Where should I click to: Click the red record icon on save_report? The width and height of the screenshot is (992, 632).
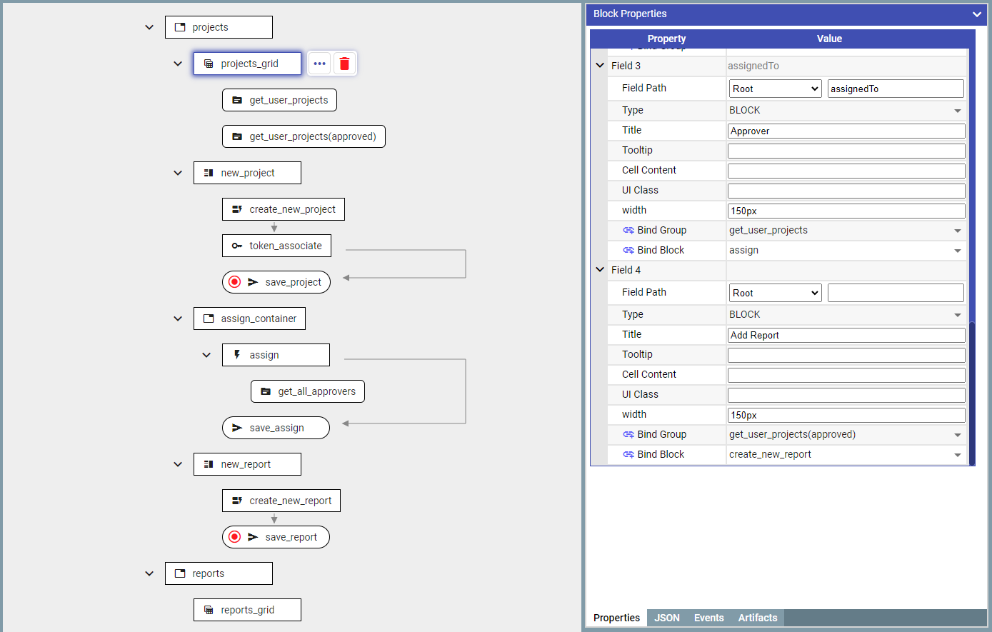coord(234,537)
